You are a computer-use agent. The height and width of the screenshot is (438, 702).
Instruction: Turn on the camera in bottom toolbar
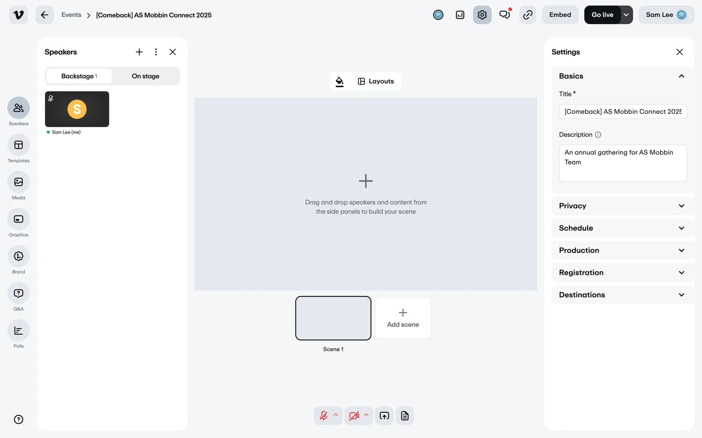(x=354, y=416)
